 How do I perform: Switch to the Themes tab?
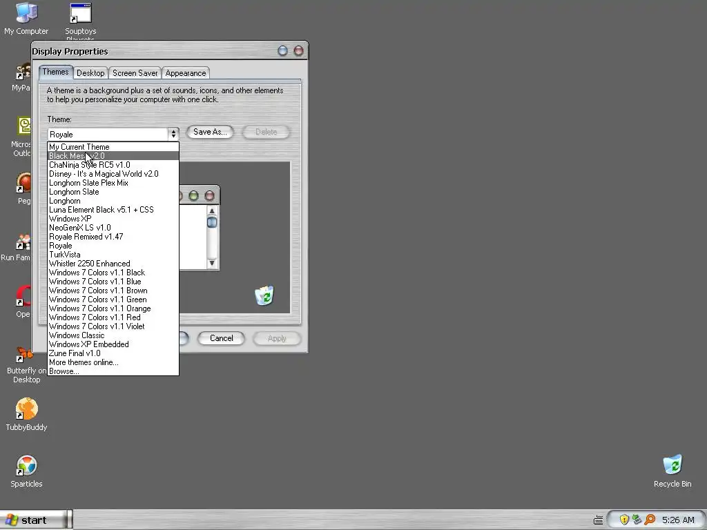click(x=55, y=72)
